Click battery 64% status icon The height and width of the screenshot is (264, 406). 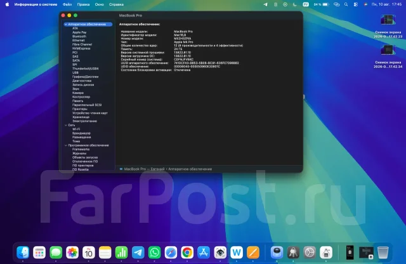tap(322, 4)
